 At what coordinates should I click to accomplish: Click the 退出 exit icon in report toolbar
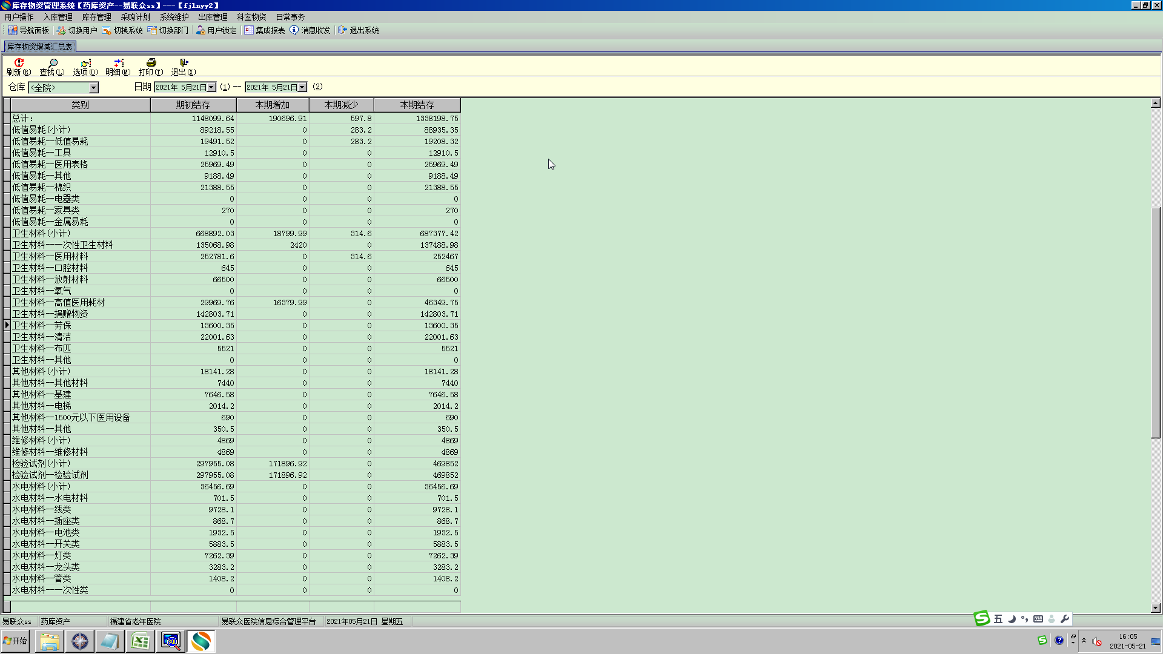coord(184,66)
